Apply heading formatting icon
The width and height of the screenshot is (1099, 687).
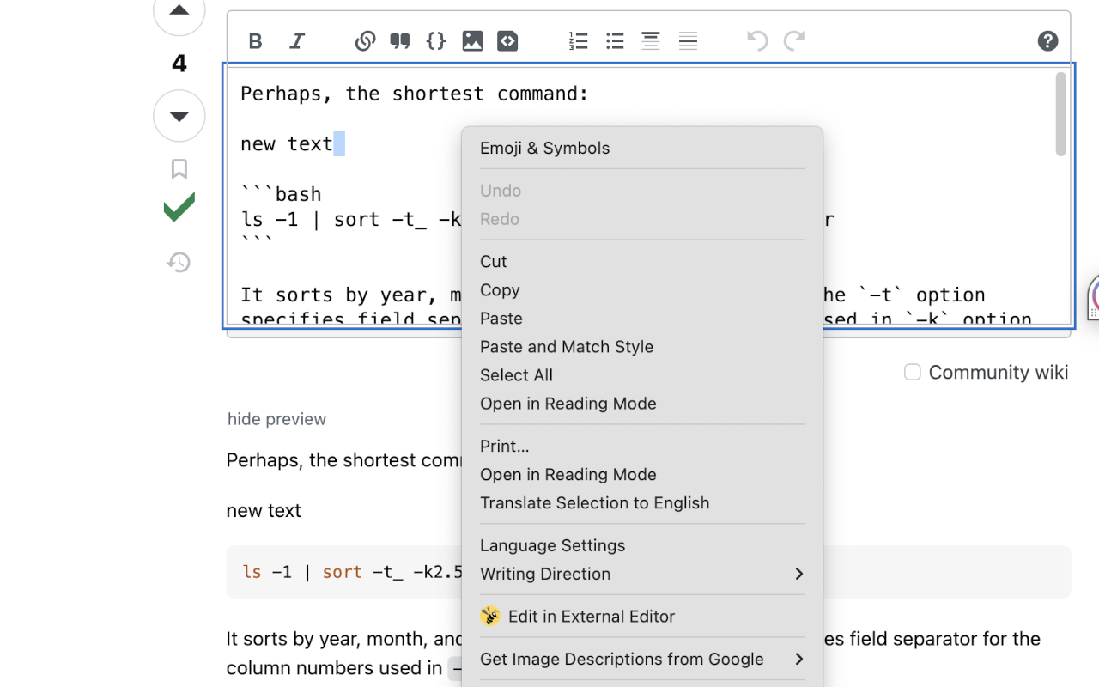point(651,40)
